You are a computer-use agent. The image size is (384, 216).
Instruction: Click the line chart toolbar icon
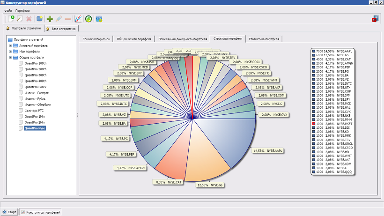tap(78, 19)
